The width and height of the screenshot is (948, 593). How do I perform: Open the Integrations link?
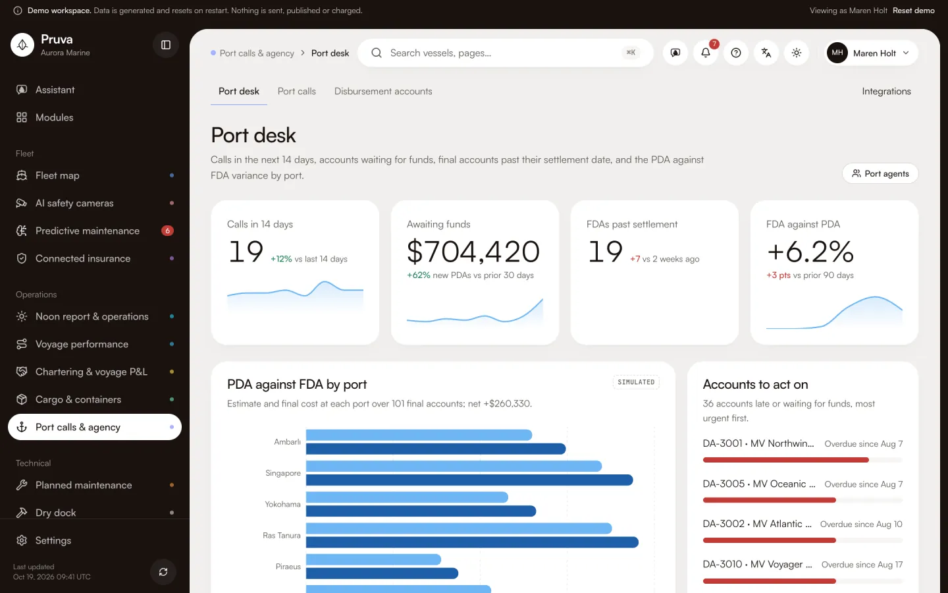click(886, 91)
